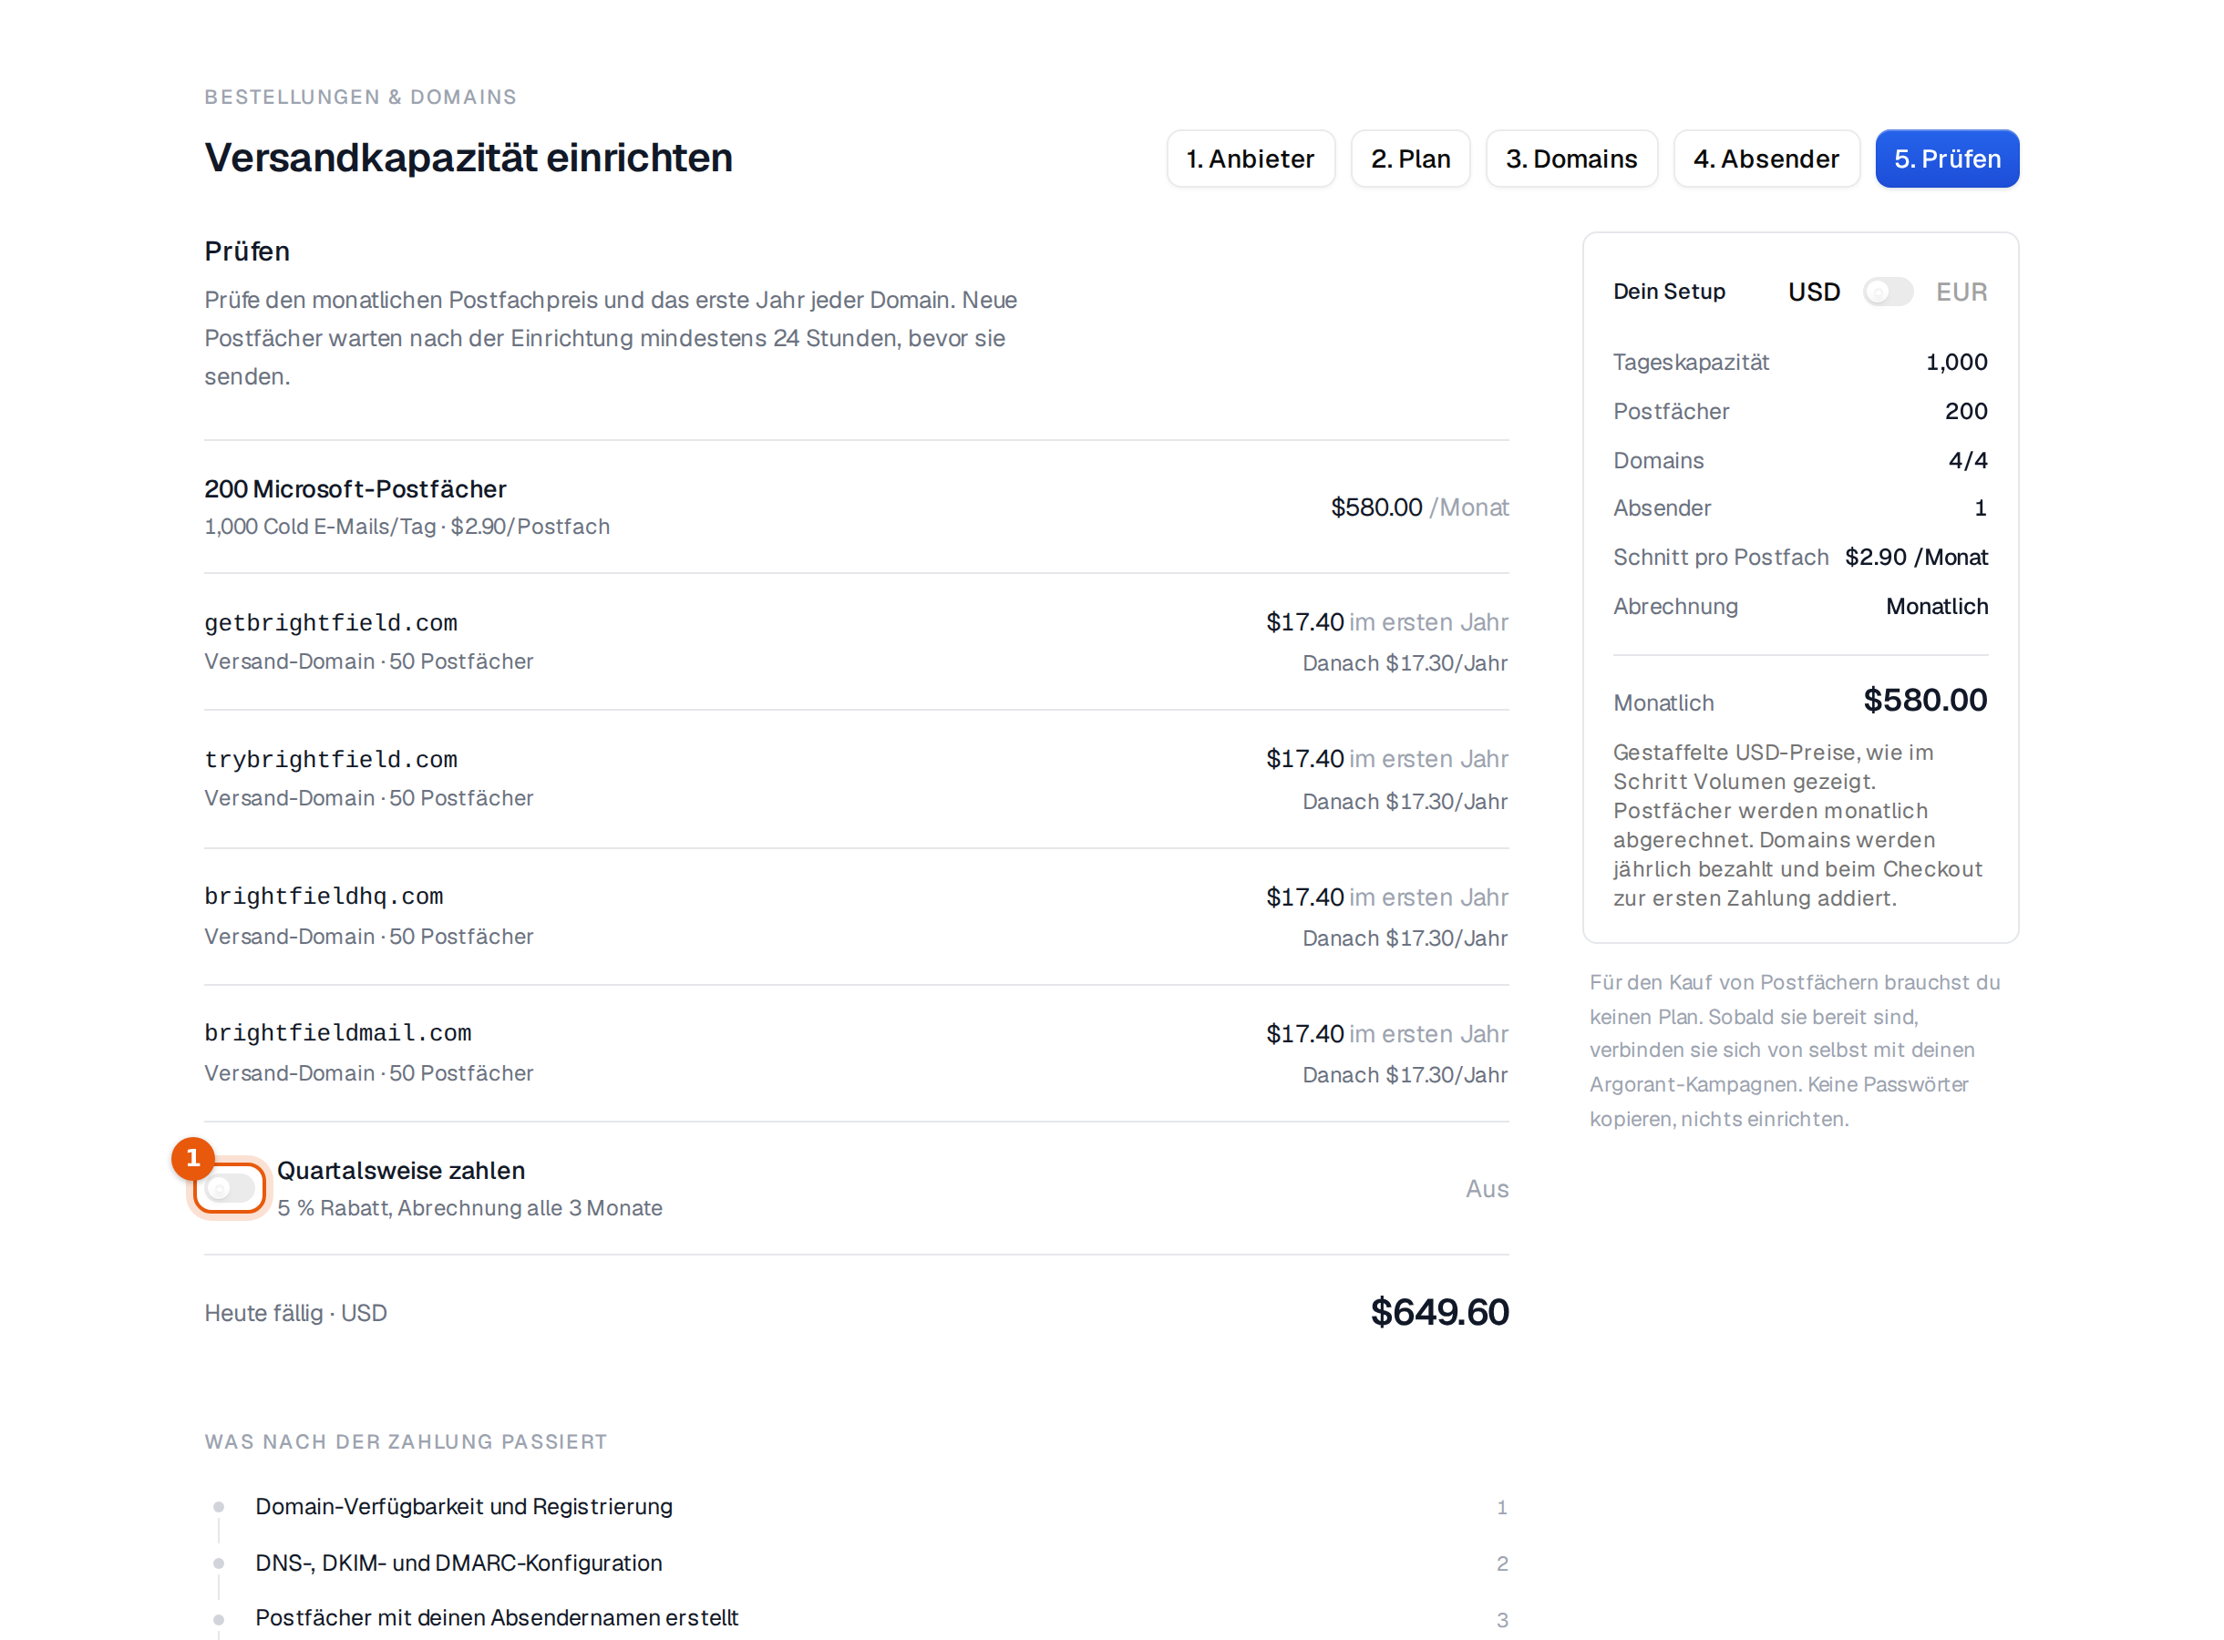
Task: Select trybrightfield.com domain row
Action: pyautogui.click(x=856, y=779)
